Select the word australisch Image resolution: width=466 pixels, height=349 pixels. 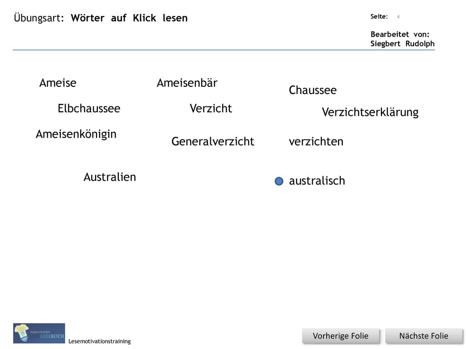317,181
